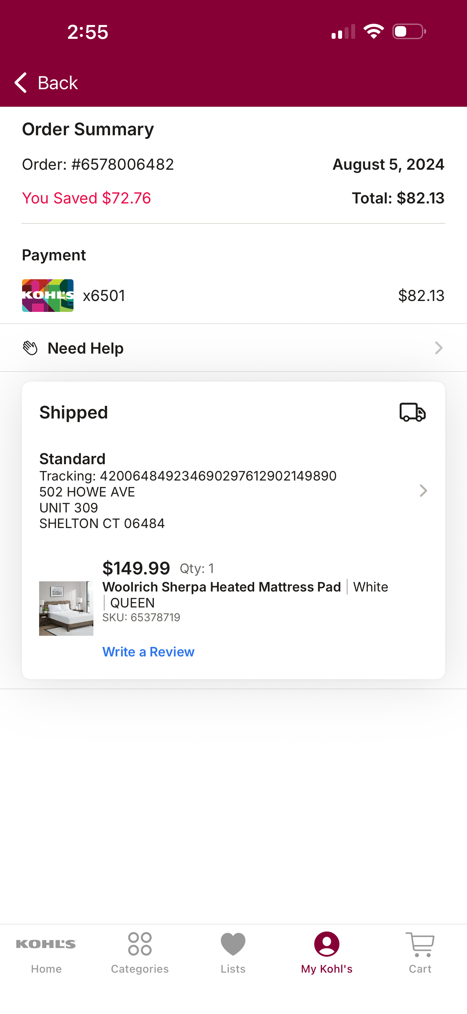Click the waving hand help icon
The image size is (467, 1014).
pos(30,348)
